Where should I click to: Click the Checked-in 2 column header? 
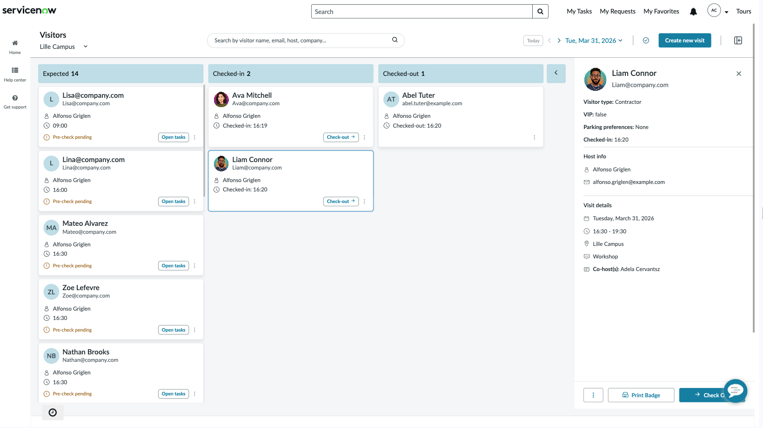click(x=290, y=74)
